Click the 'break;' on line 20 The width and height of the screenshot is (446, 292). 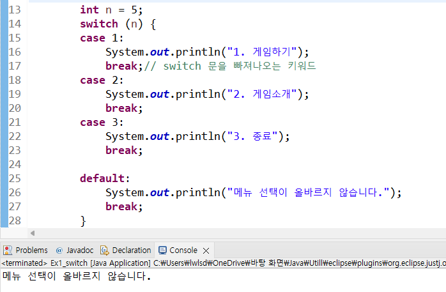point(124,108)
